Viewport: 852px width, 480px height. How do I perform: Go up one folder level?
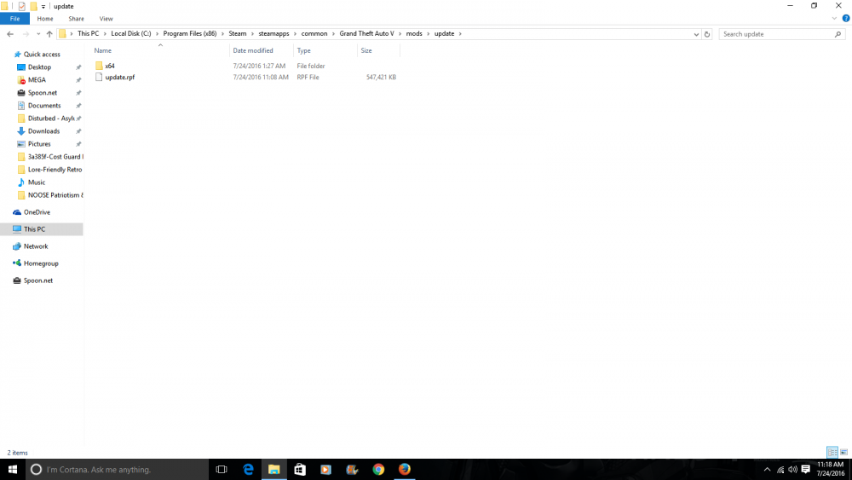point(49,34)
